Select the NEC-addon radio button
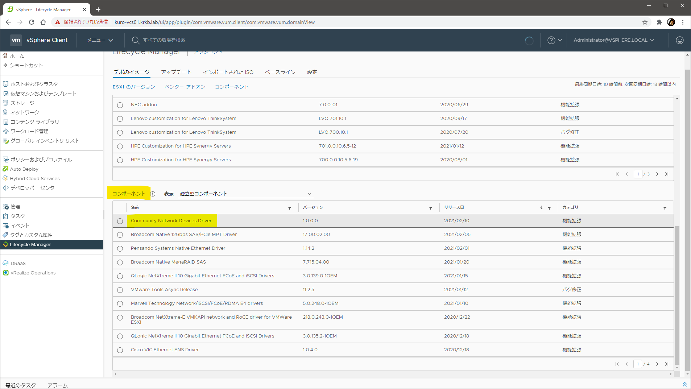This screenshot has width=691, height=389. click(120, 105)
